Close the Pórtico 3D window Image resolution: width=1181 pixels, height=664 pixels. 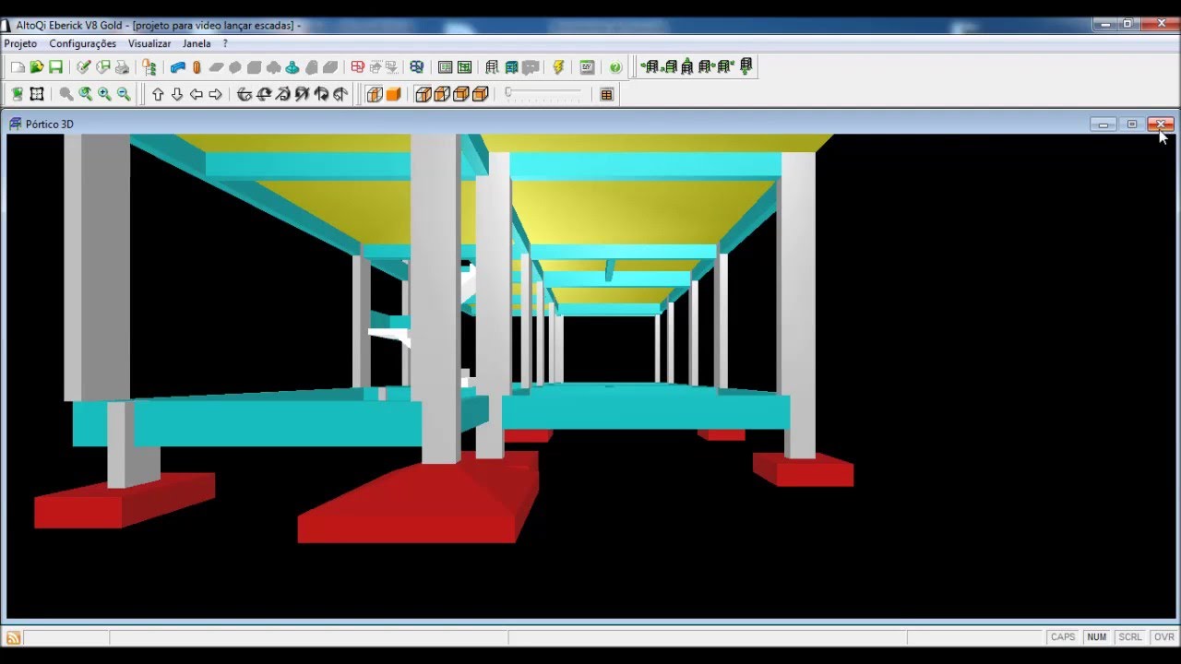(x=1161, y=124)
